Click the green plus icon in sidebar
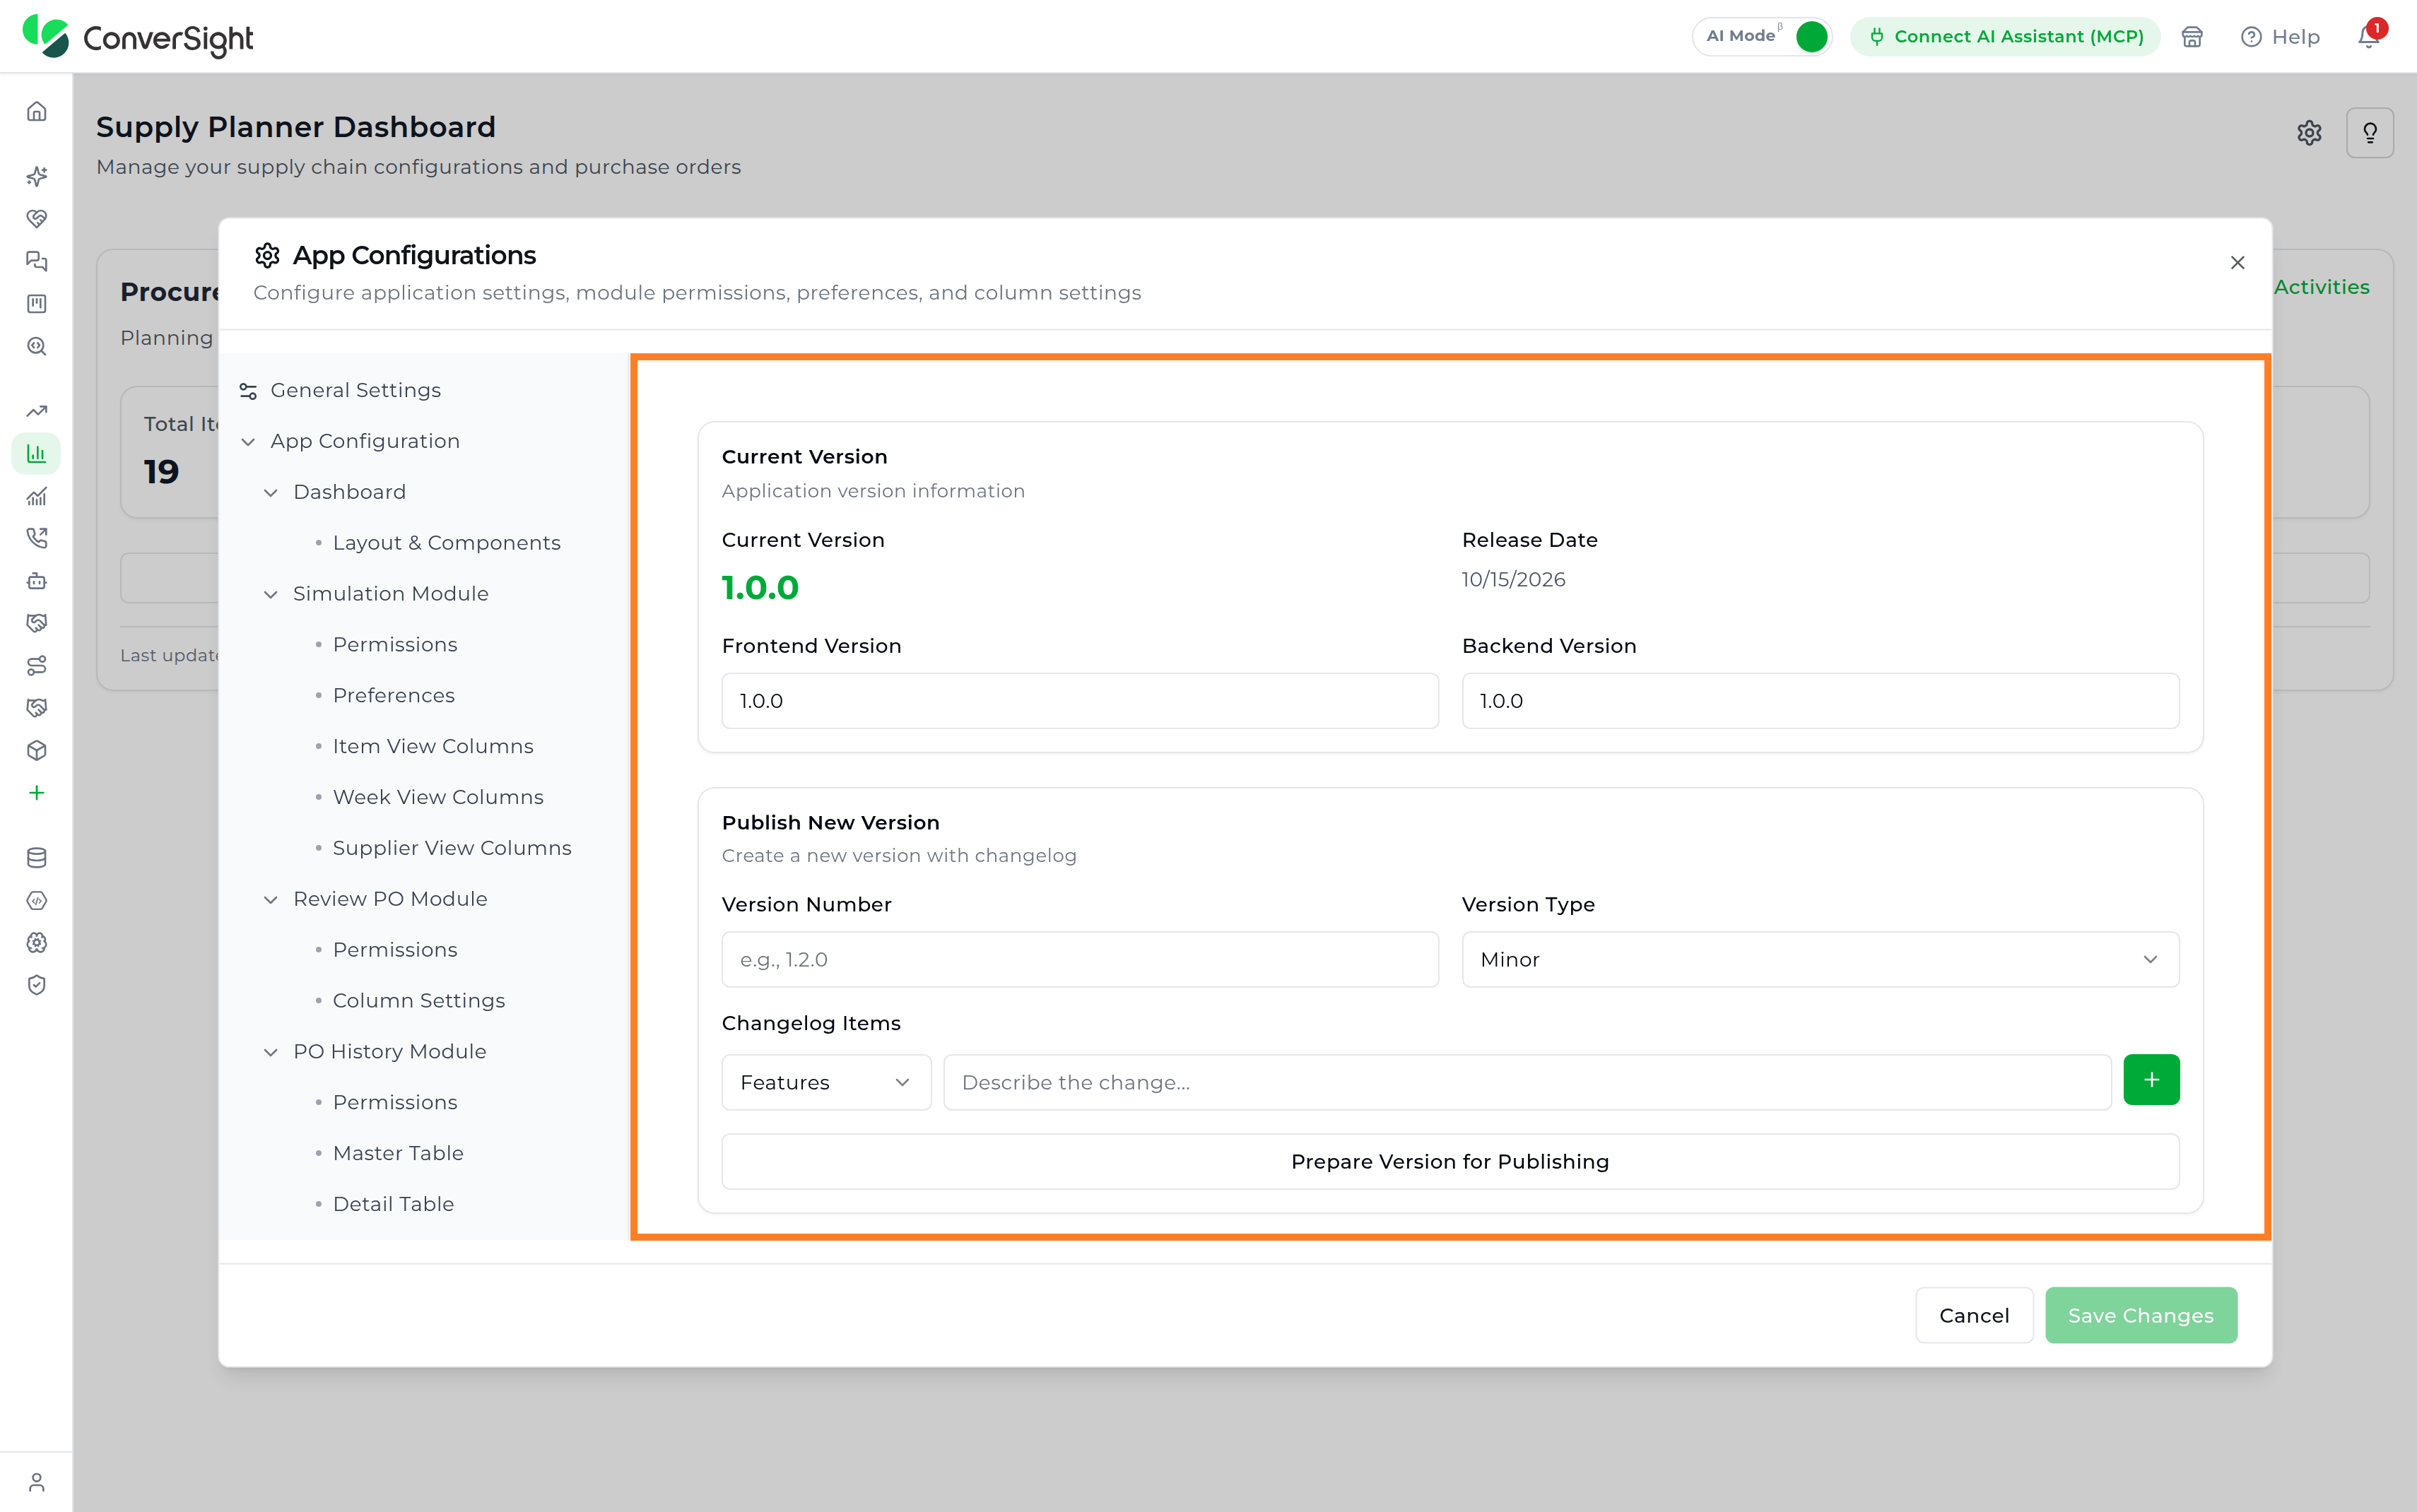Screen dimensions: 2417x1512 (x=37, y=793)
